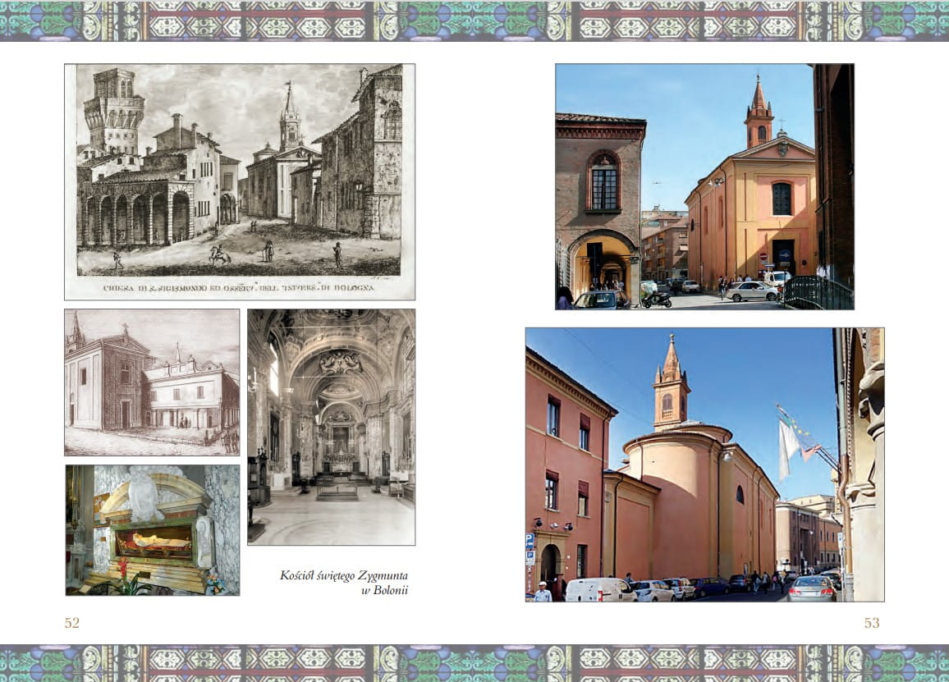Click the parked scooter in the top-right photo
The image size is (949, 682).
tap(656, 300)
